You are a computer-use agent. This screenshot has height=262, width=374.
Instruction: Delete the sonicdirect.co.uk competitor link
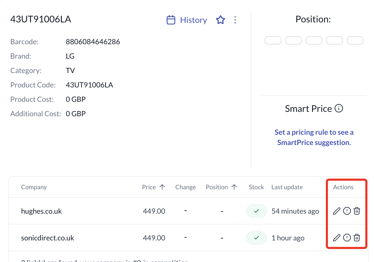coord(357,238)
